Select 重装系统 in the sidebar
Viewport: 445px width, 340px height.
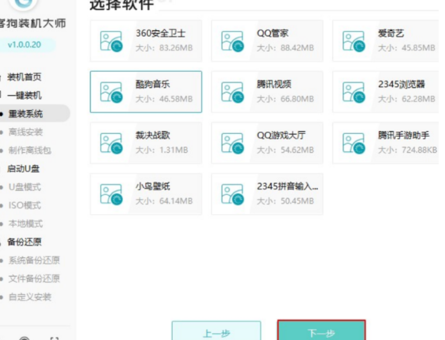tap(26, 114)
